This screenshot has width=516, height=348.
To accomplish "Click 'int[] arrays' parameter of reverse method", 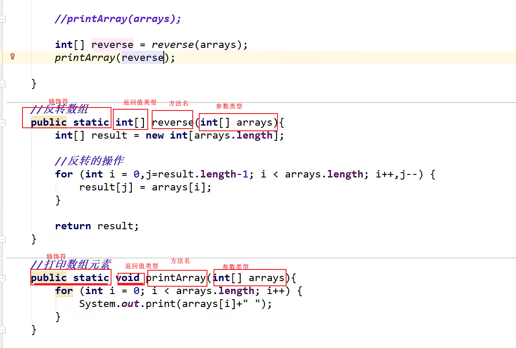I will pos(237,122).
